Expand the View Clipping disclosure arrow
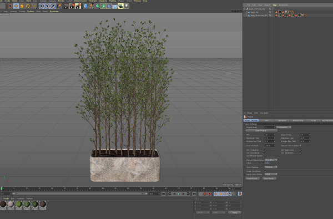Screen dimensions: 333x219 tap(245, 167)
